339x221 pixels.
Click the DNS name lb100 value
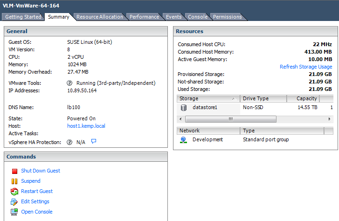(x=74, y=108)
